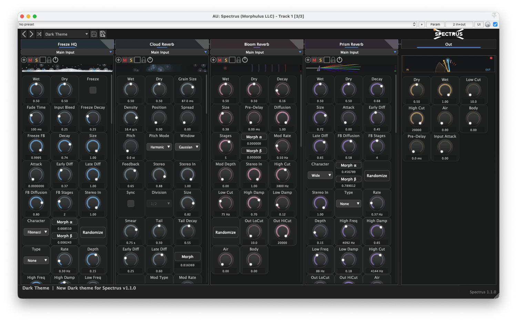Click the round knob icon beside UI
Screen dimensions: 517x322
pos(488,24)
